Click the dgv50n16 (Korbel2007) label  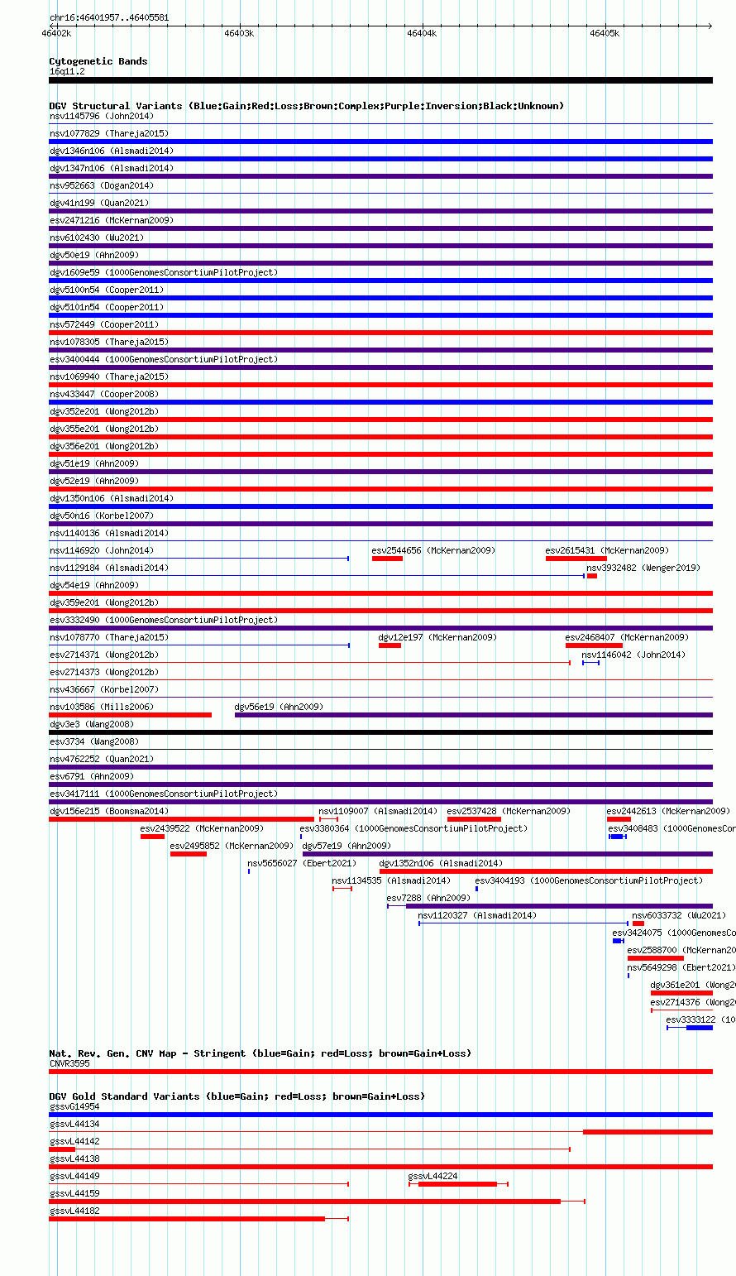pyautogui.click(x=103, y=516)
